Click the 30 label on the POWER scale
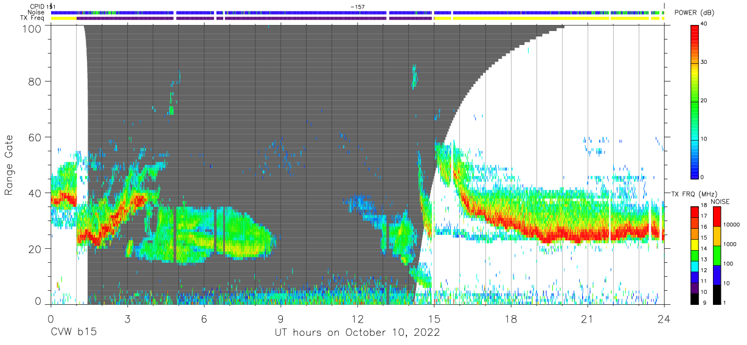Image resolution: width=747 pixels, height=345 pixels. 704,62
